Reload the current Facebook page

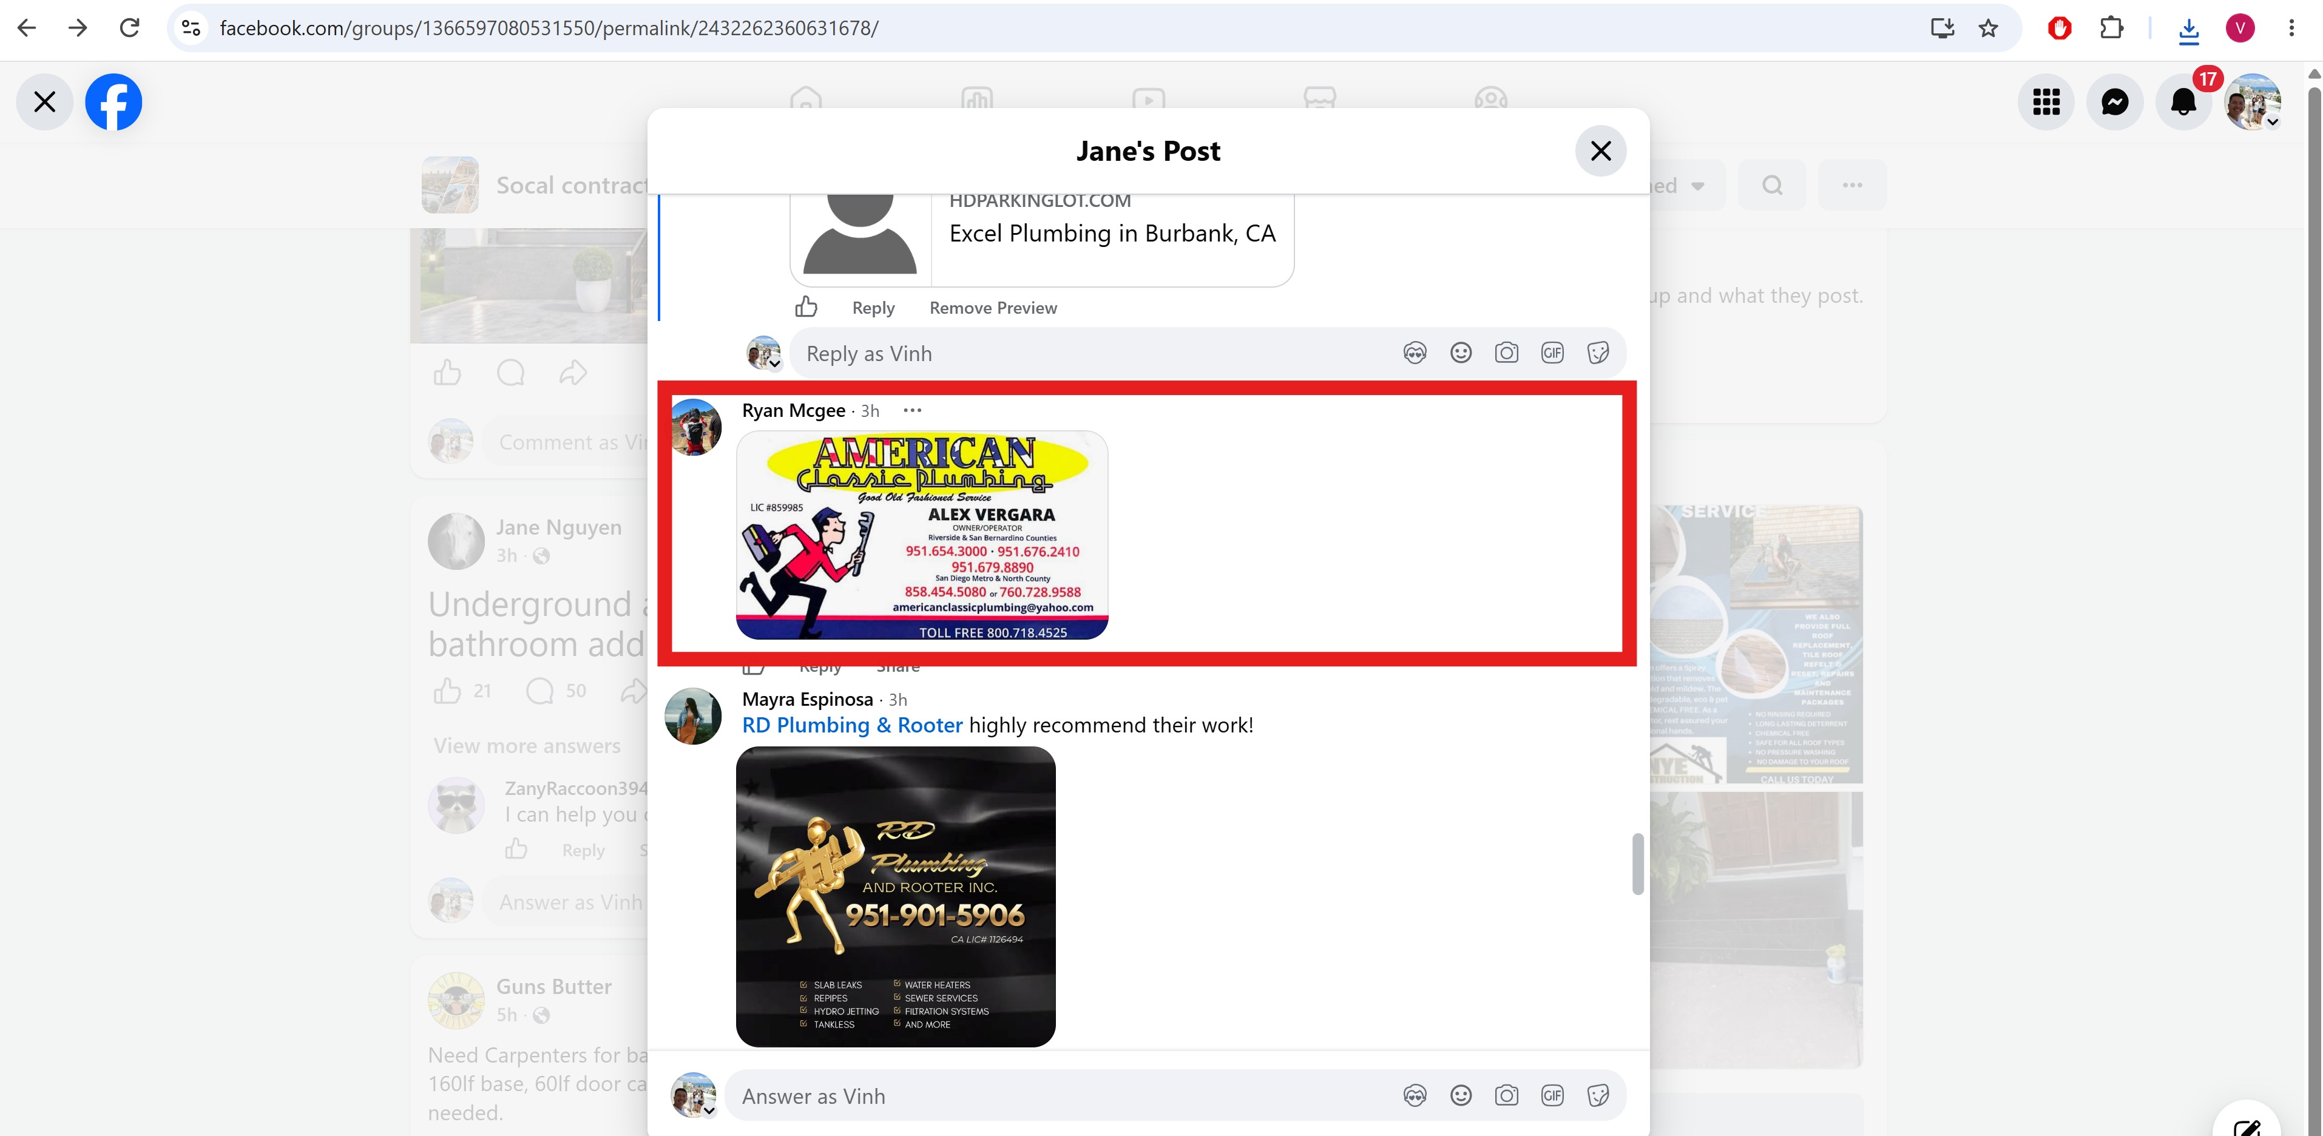[x=130, y=28]
